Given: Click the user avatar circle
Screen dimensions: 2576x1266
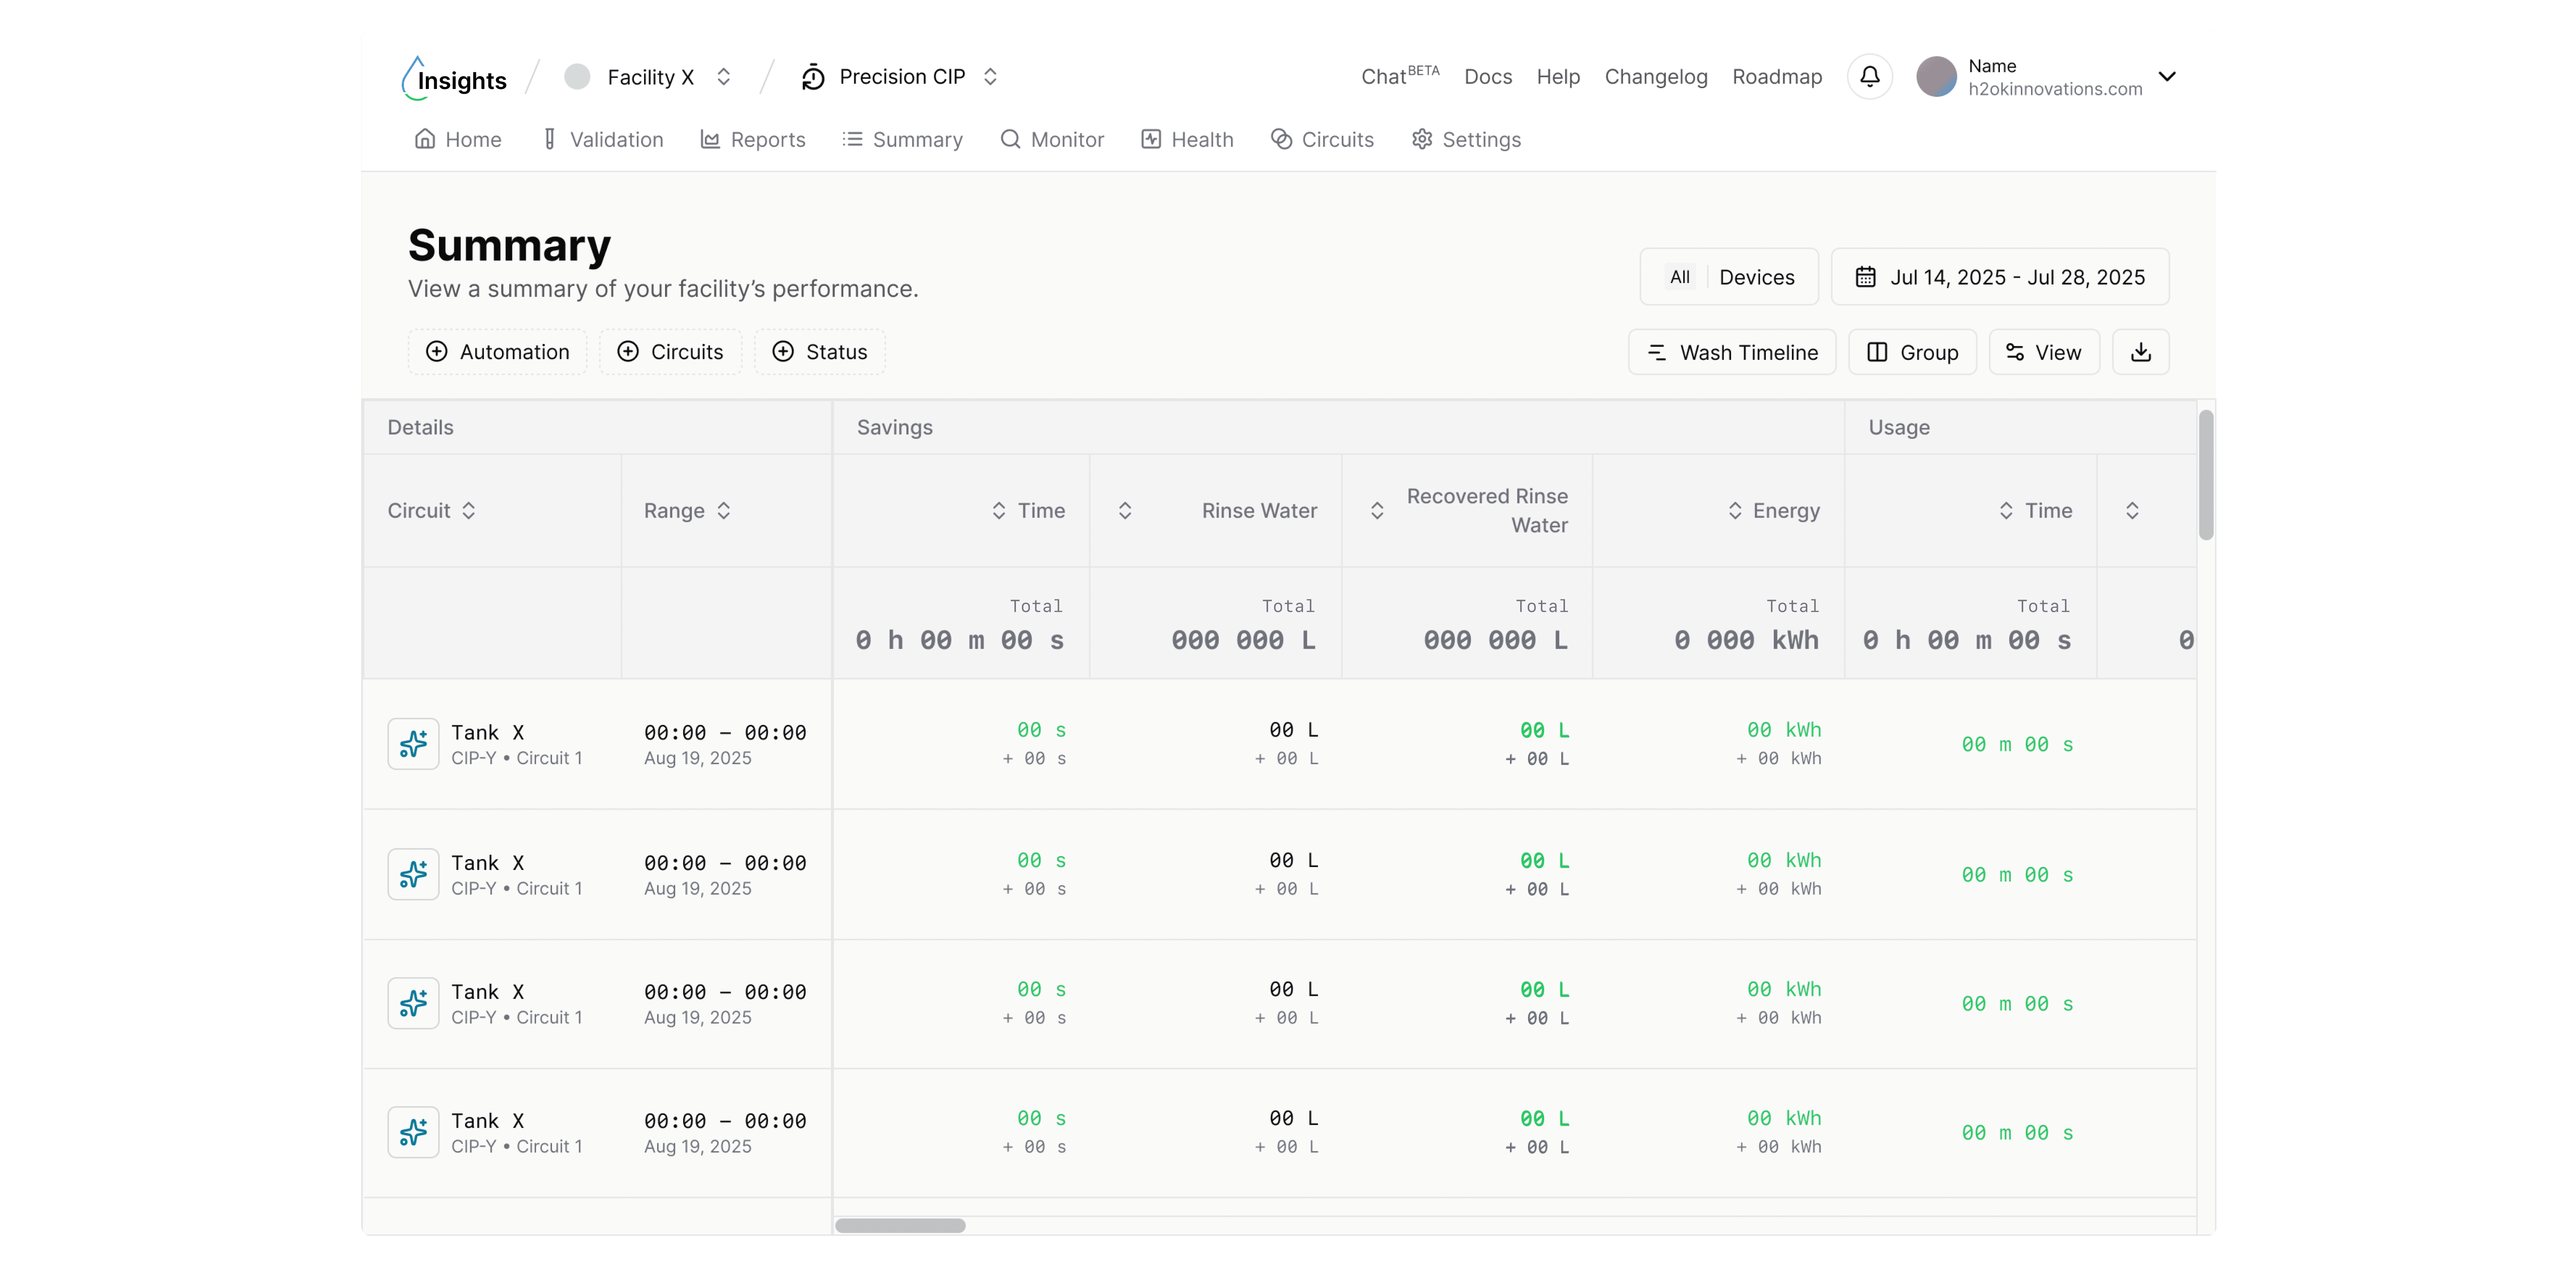Looking at the screenshot, I should 1936,77.
